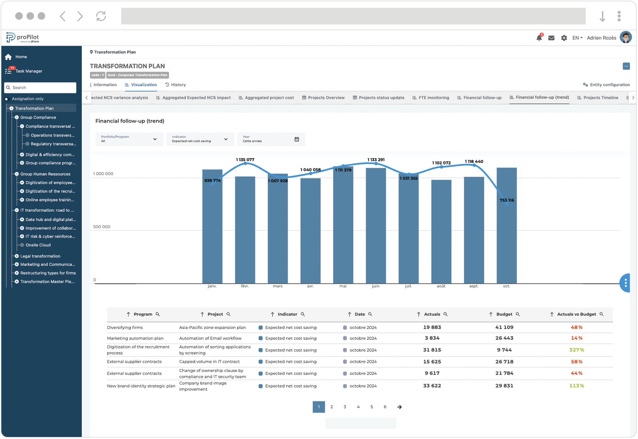Open the settings gear icon
The image size is (638, 439).
[564, 38]
